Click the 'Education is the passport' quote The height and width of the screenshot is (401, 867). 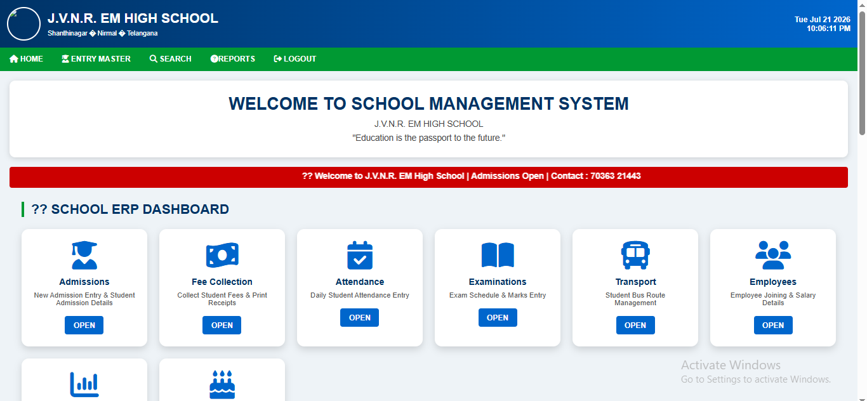tap(428, 138)
